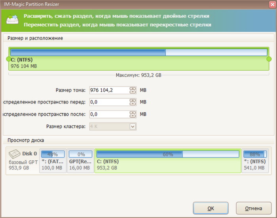The width and height of the screenshot is (277, 218).
Task: Click the OK button
Action: pos(211,208)
